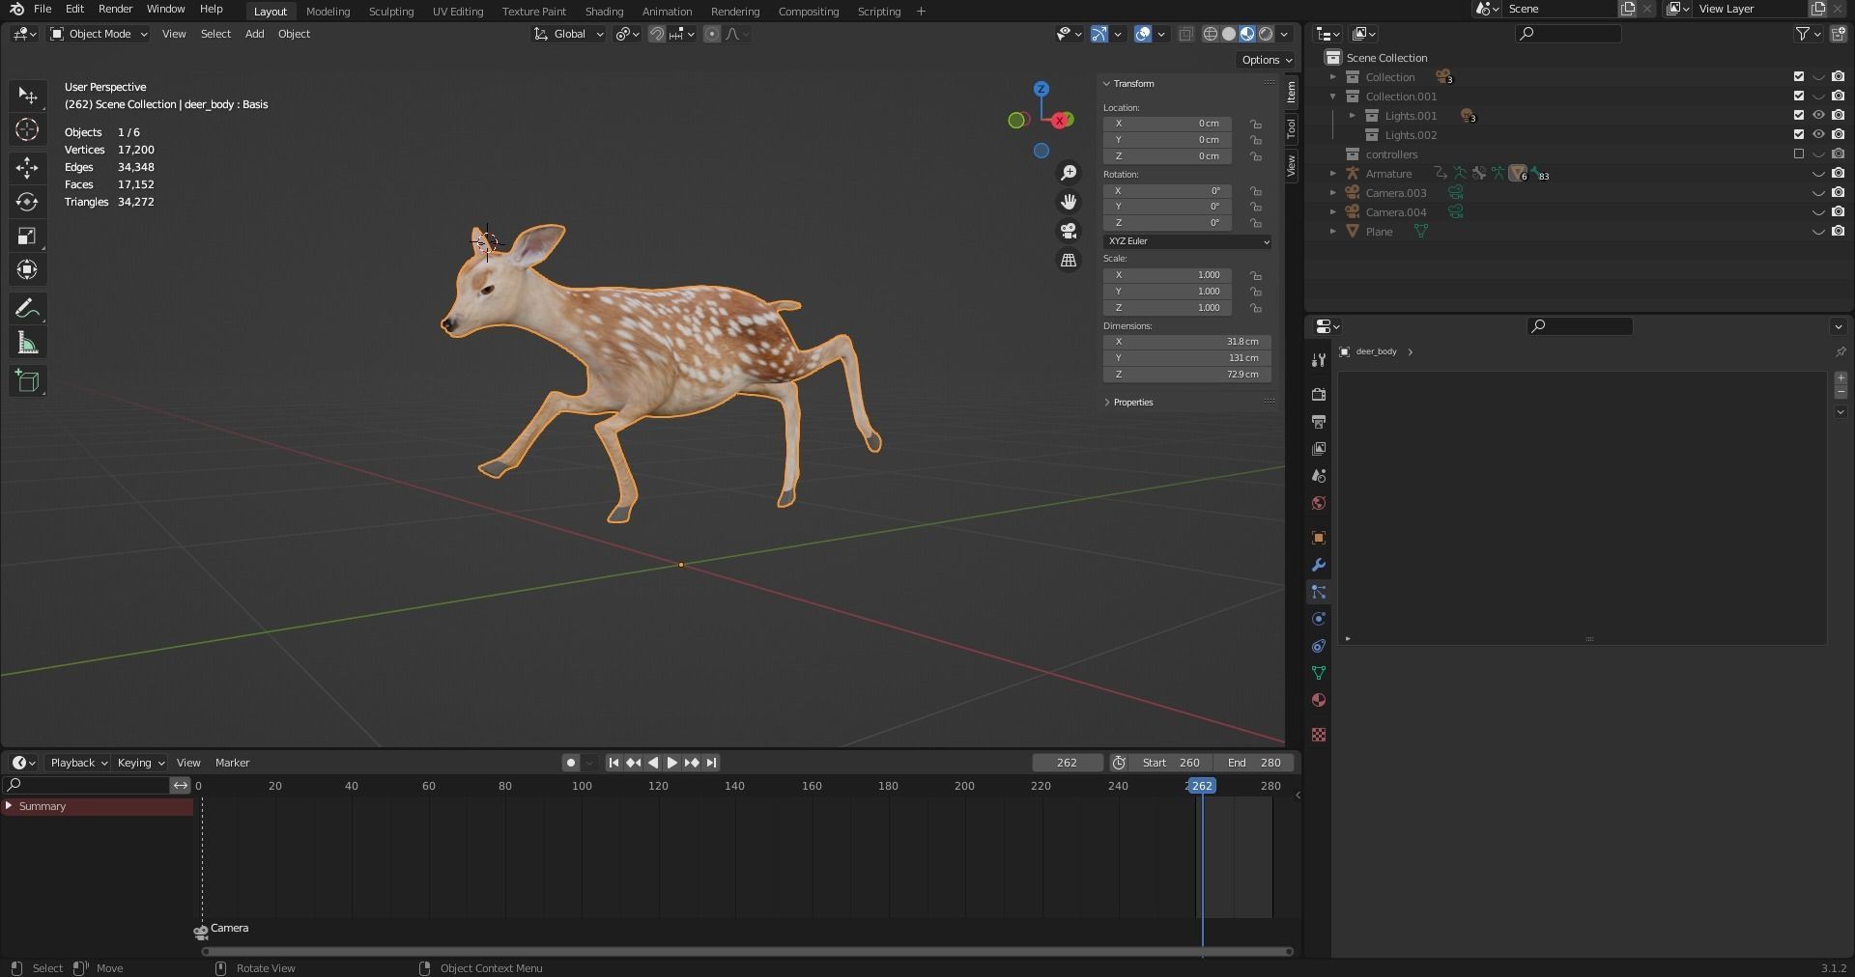Image resolution: width=1855 pixels, height=977 pixels.
Task: Select the Add Cube tool
Action: (x=27, y=380)
